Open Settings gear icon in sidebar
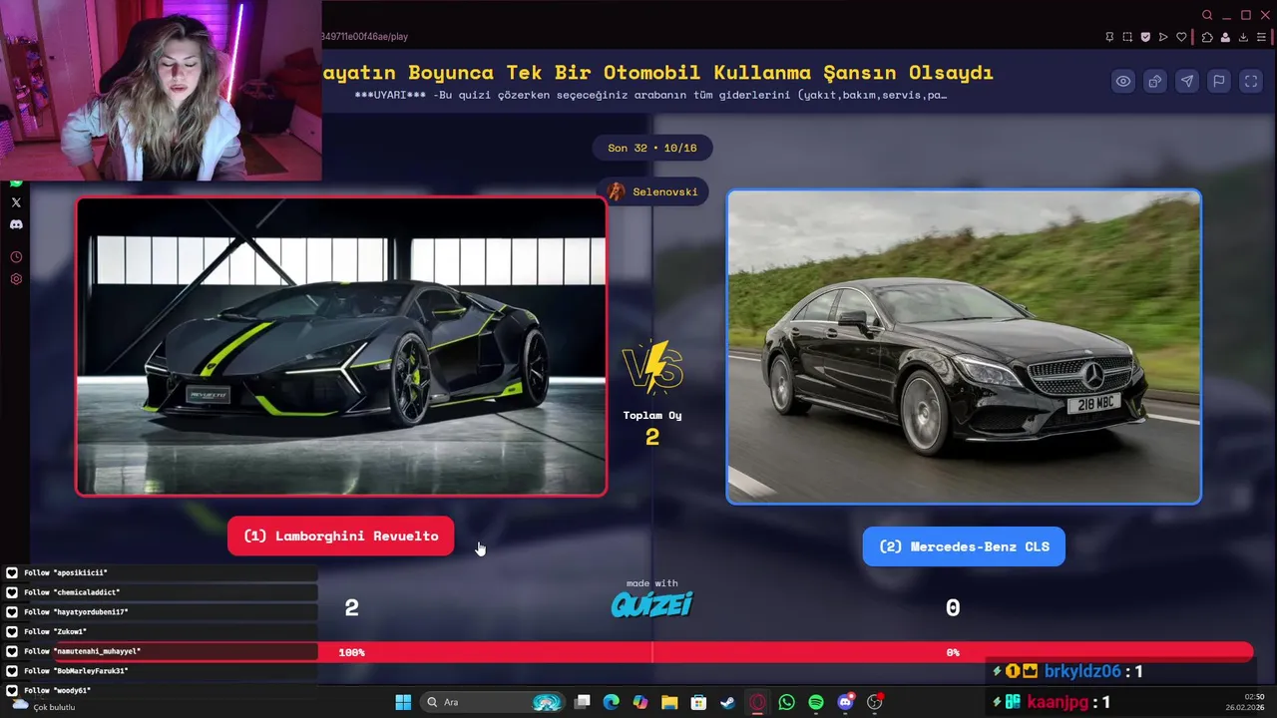The height and width of the screenshot is (718, 1277). point(16,279)
